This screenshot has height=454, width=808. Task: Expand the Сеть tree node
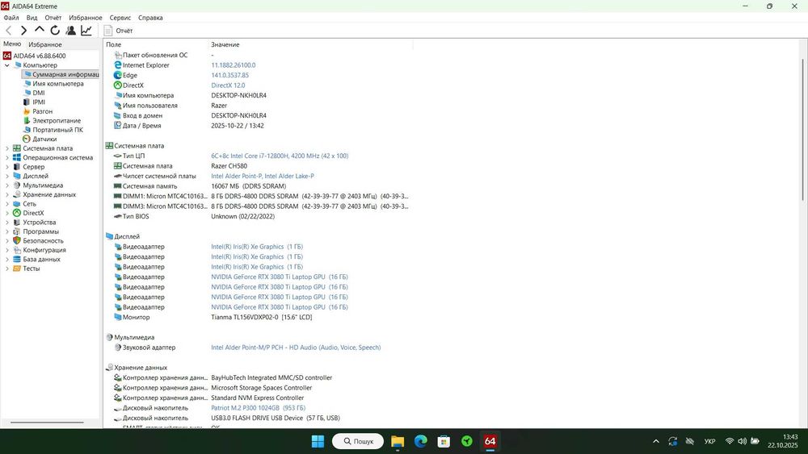point(7,204)
